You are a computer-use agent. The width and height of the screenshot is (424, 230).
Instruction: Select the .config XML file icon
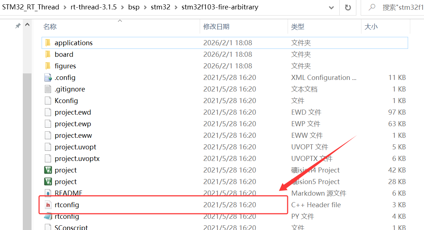(x=48, y=77)
